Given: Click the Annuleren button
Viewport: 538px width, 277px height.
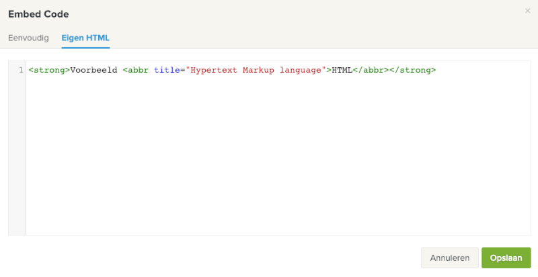Looking at the screenshot, I should [x=449, y=258].
